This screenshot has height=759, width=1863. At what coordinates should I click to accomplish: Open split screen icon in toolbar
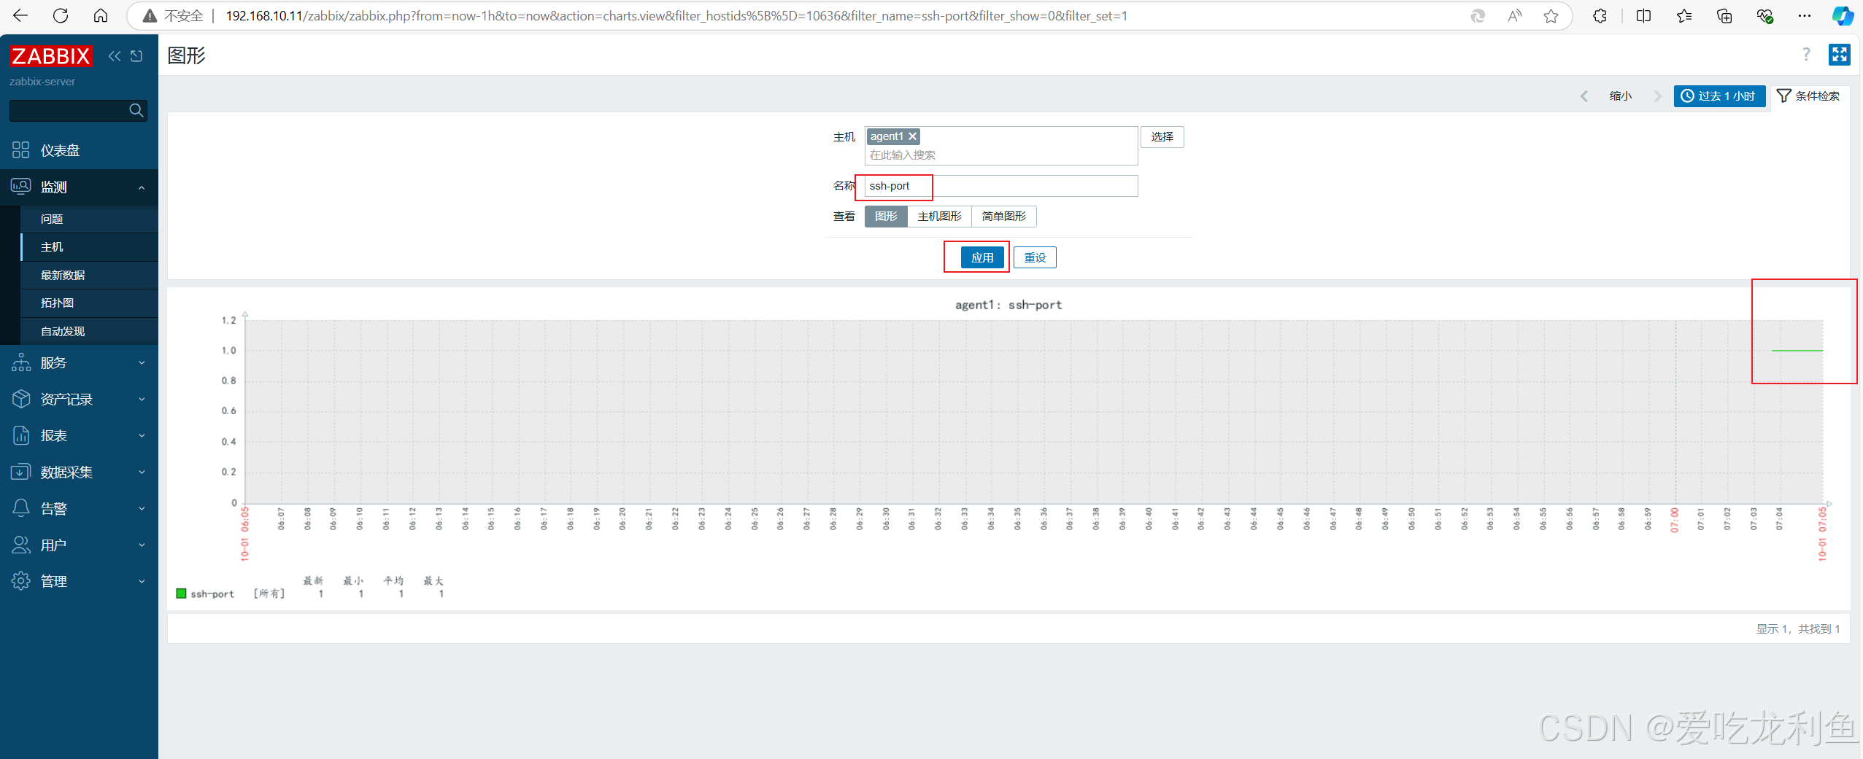pos(1643,16)
